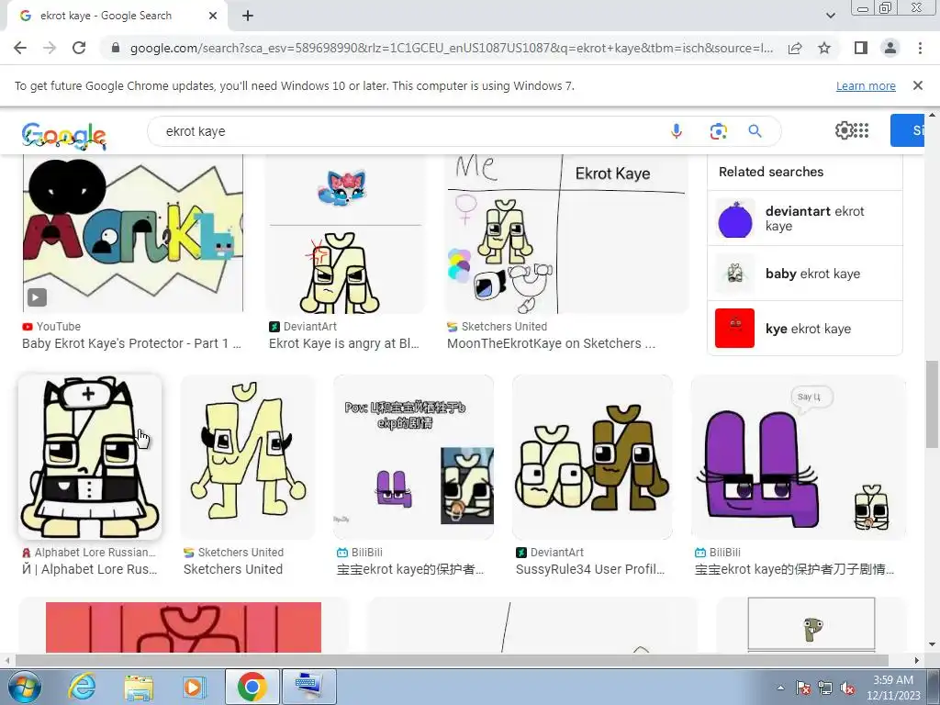Open a new browser tab
940x705 pixels.
(x=248, y=16)
